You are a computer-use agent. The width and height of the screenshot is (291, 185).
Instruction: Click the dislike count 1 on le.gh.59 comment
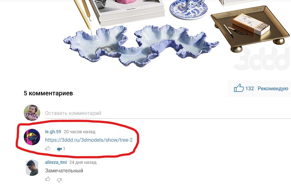64,149
